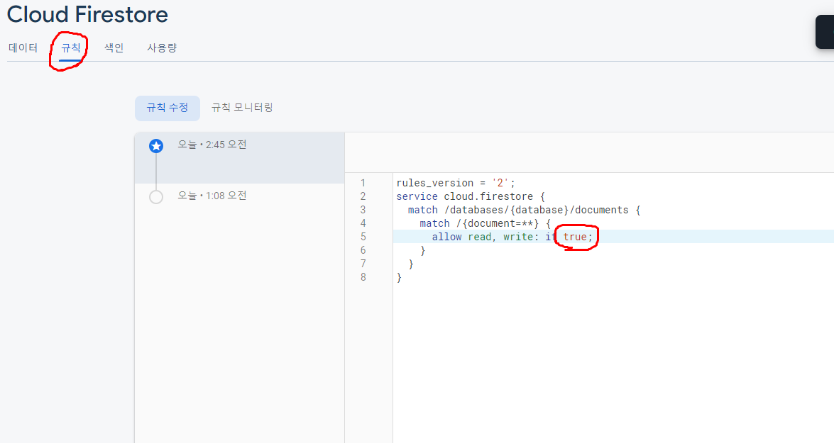Click line number 8 in the gutter
Viewport: 834px width, 443px height.
click(363, 277)
